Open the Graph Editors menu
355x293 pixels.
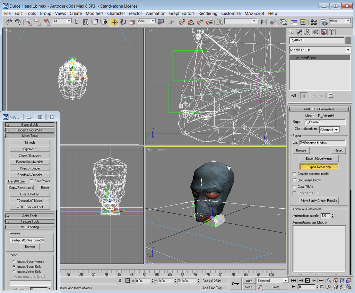click(x=182, y=14)
